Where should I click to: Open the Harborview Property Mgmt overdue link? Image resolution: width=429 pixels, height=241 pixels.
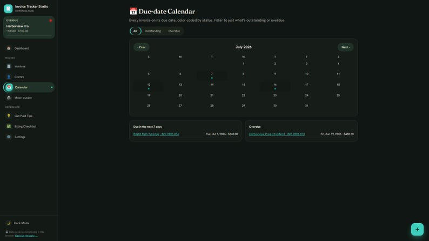click(277, 134)
